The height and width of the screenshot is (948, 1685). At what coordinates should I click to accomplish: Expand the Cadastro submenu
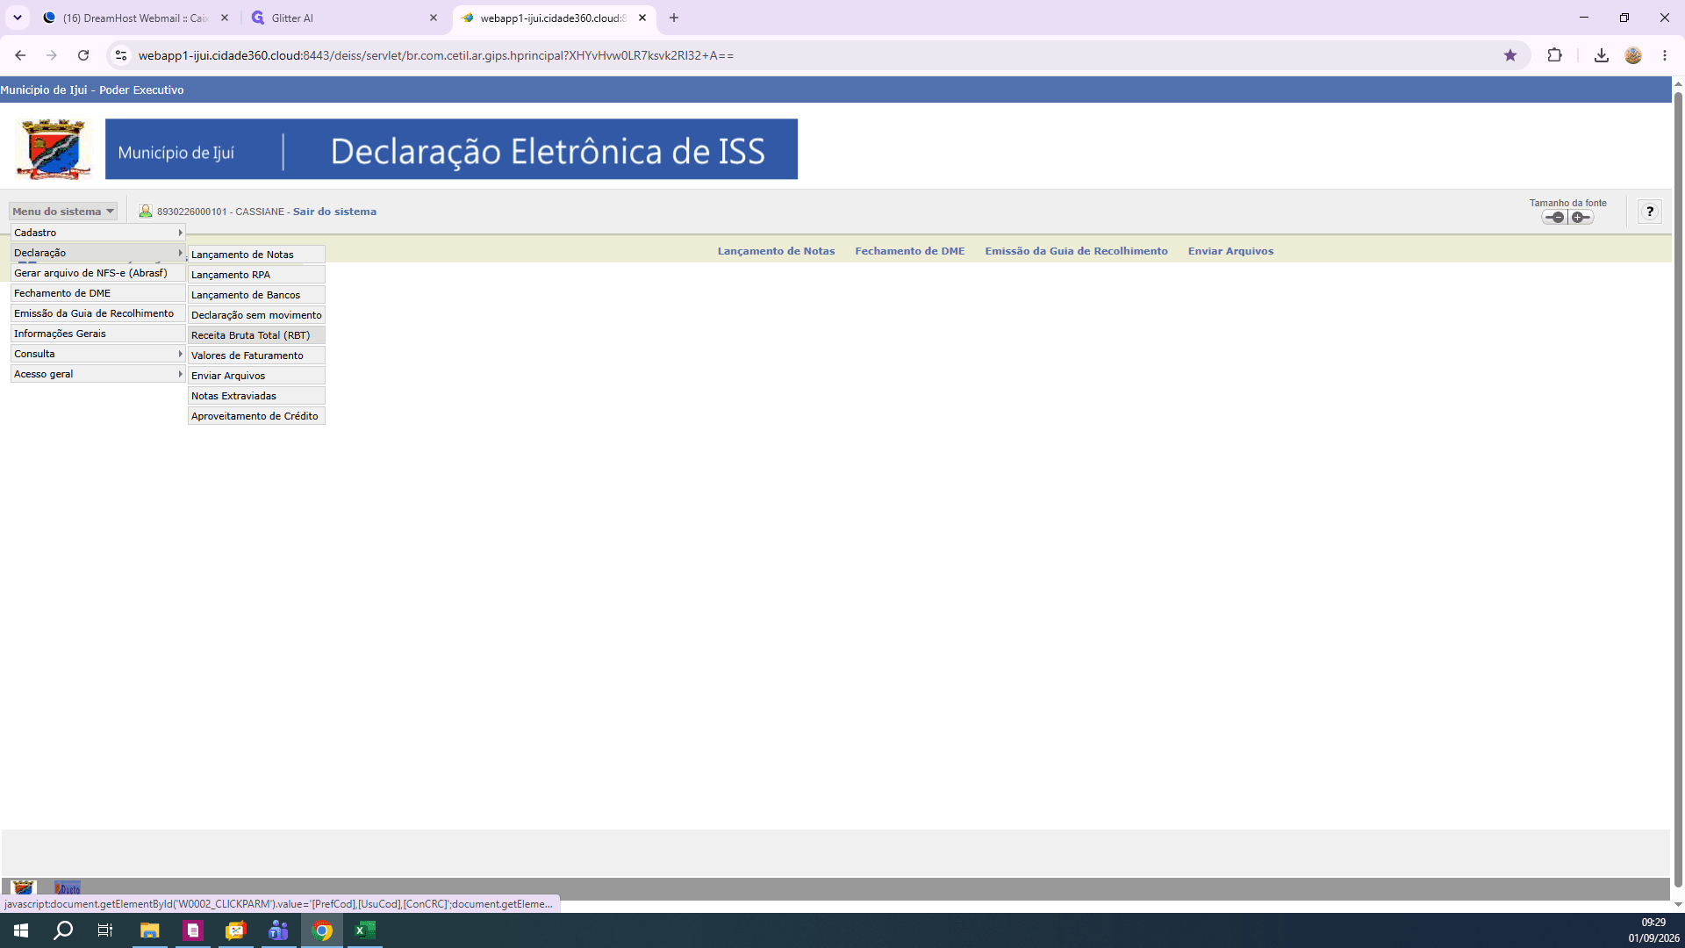(x=97, y=233)
